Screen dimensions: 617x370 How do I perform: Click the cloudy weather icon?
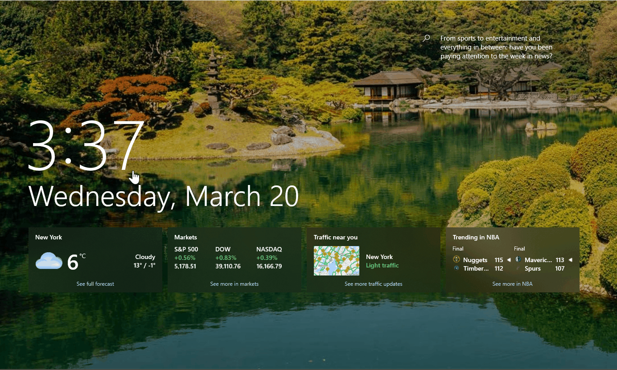[49, 260]
